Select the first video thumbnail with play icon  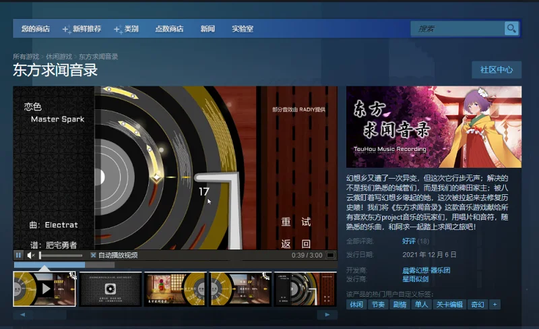click(x=44, y=289)
